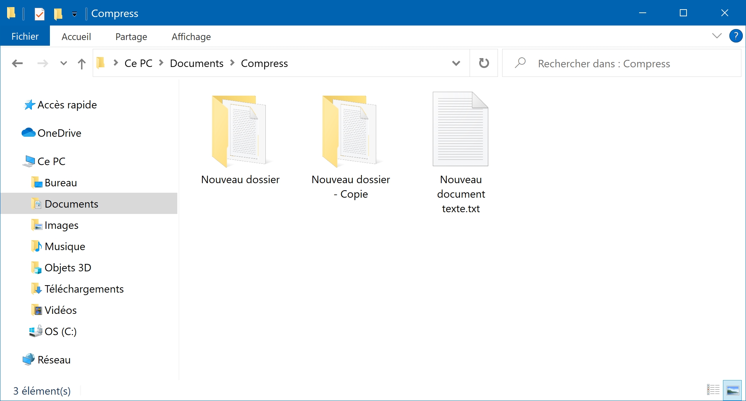This screenshot has height=401, width=746.
Task: Open Bureau in the navigation pane
Action: (x=54, y=183)
